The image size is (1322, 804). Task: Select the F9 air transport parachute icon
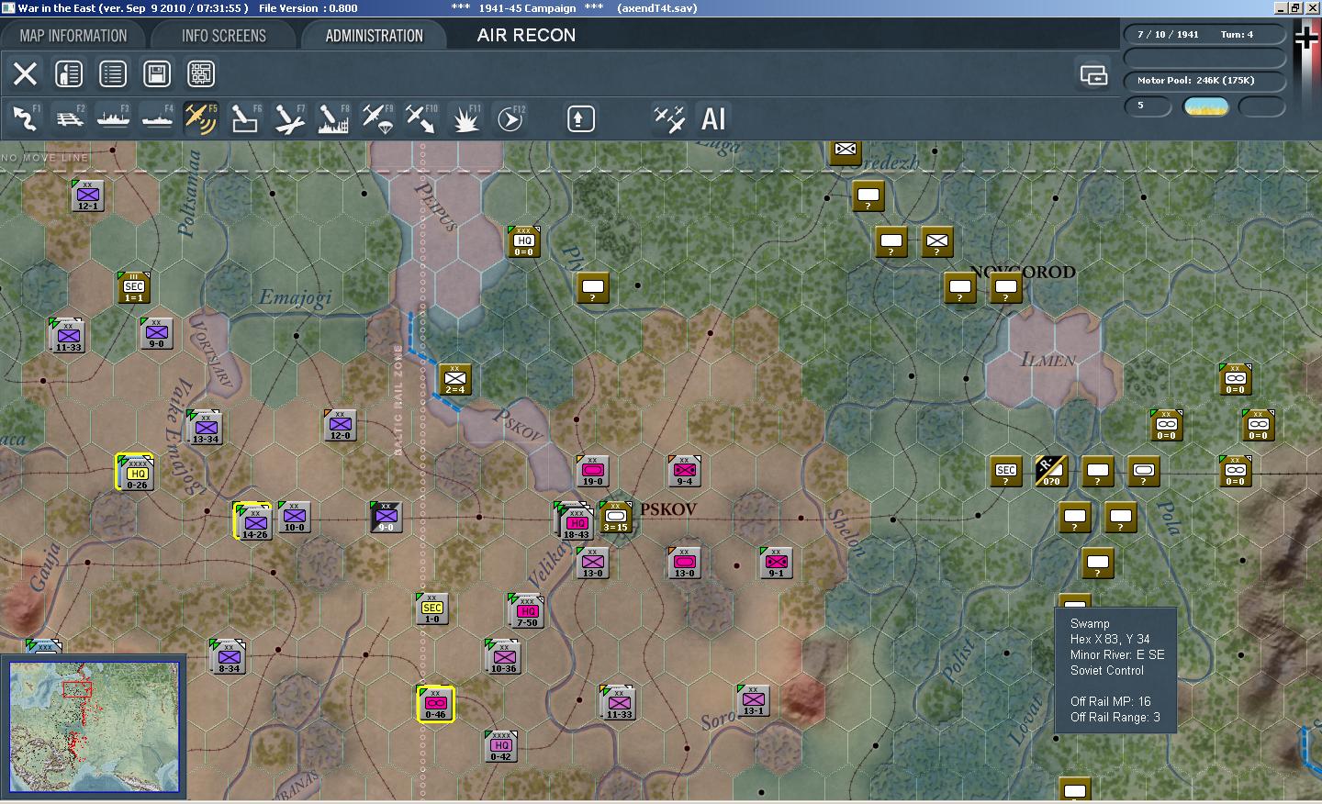377,118
